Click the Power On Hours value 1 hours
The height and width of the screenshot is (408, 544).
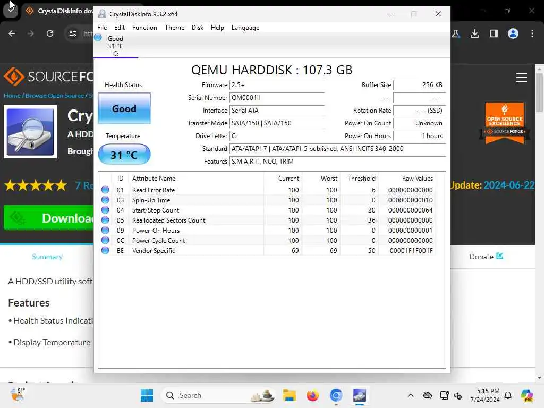click(x=419, y=136)
